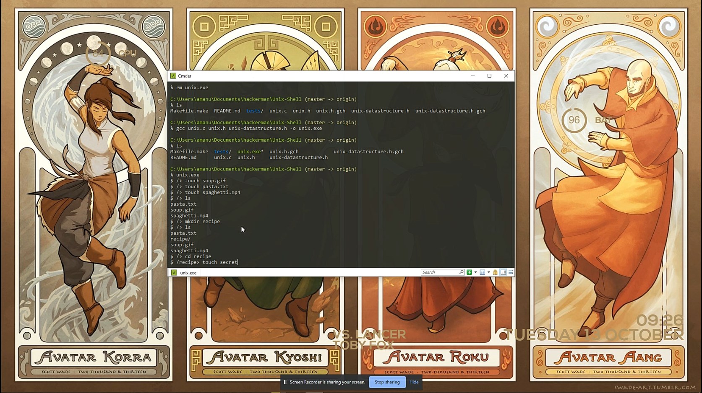
Task: Click the 'Cmder' title text
Action: point(185,76)
